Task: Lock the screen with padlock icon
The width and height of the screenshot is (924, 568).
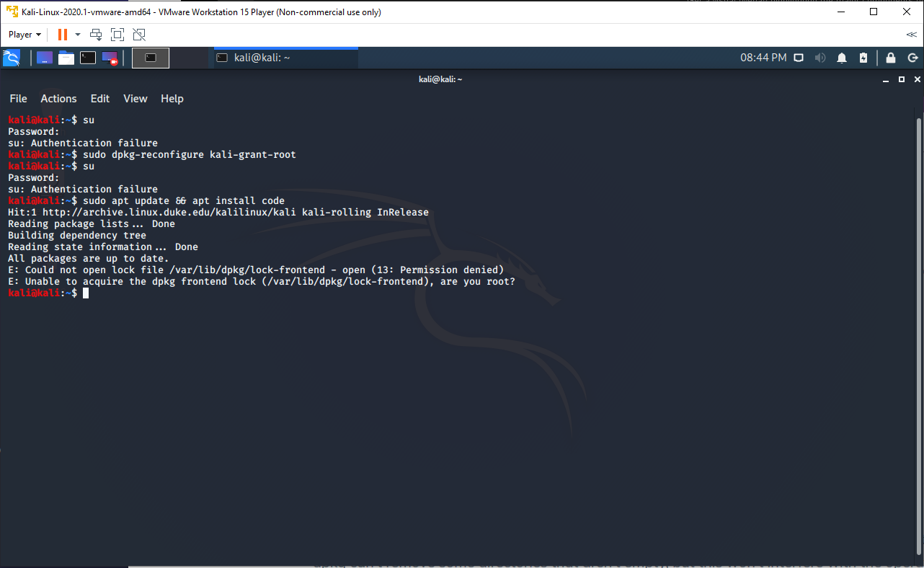Action: click(x=891, y=58)
